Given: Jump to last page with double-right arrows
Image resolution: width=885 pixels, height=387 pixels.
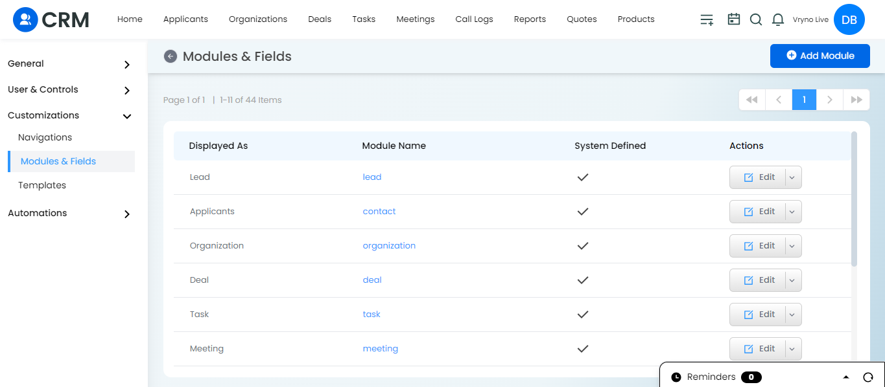Looking at the screenshot, I should click(856, 100).
